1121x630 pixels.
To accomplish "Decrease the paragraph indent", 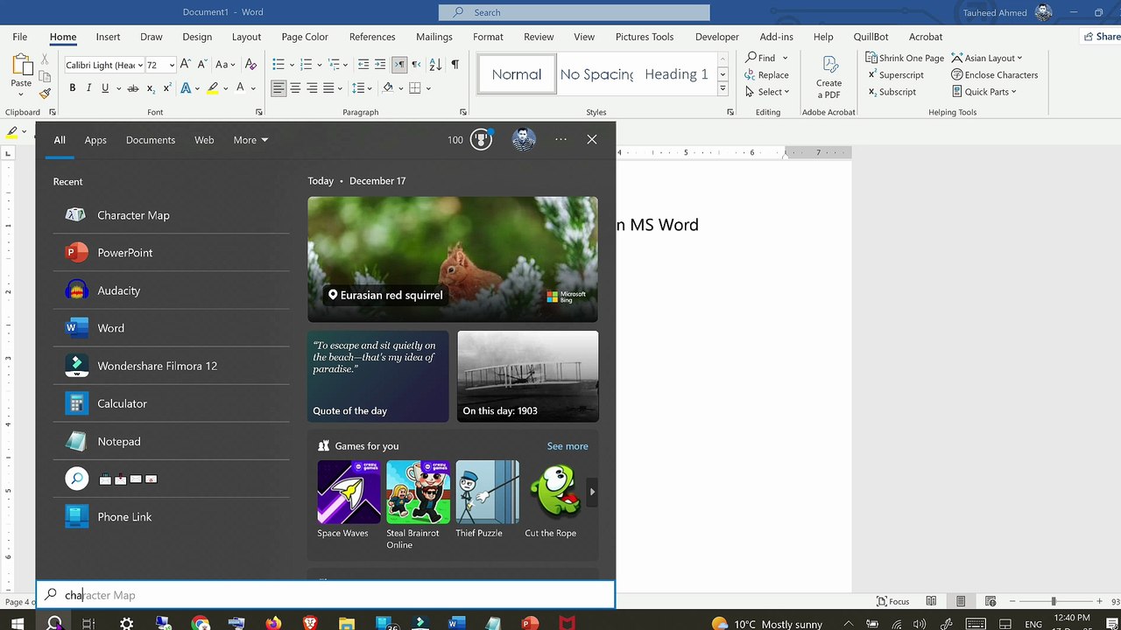I will 362,65.
